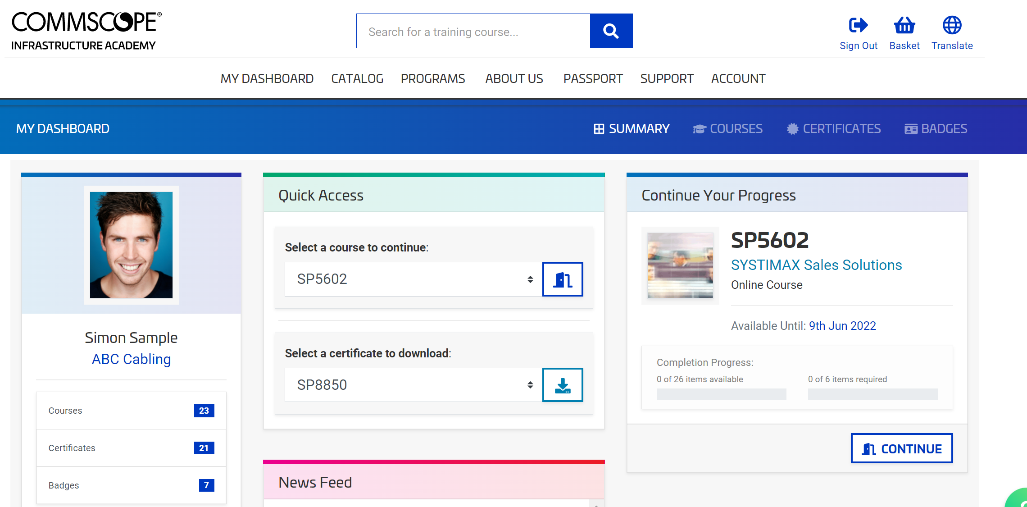Image resolution: width=1027 pixels, height=507 pixels.
Task: Click the SP5602 course thumbnail image
Action: [680, 265]
